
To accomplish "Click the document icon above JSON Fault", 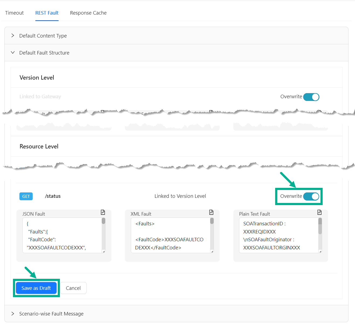I will tap(103, 212).
